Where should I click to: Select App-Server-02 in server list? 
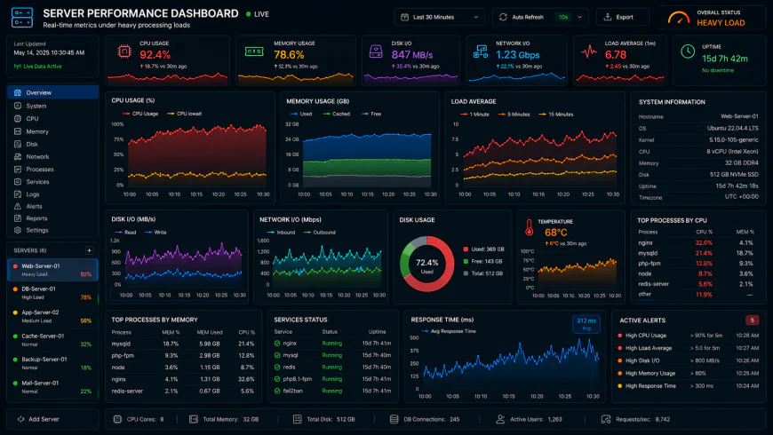pyautogui.click(x=52, y=316)
